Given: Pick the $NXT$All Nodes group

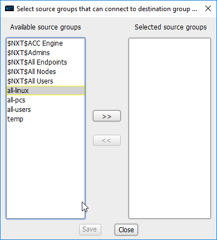Looking at the screenshot, I should (46, 72).
